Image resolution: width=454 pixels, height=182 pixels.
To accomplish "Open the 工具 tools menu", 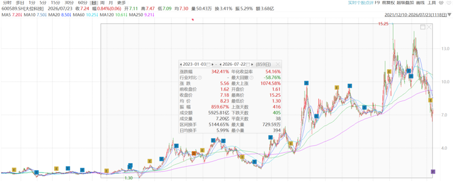I will point(432,3).
